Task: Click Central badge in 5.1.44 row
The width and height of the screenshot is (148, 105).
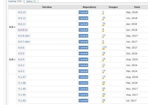Action: (83, 95)
